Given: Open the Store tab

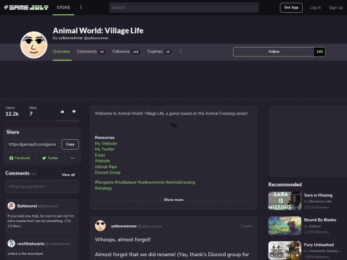Looking at the screenshot, I should click(x=63, y=8).
